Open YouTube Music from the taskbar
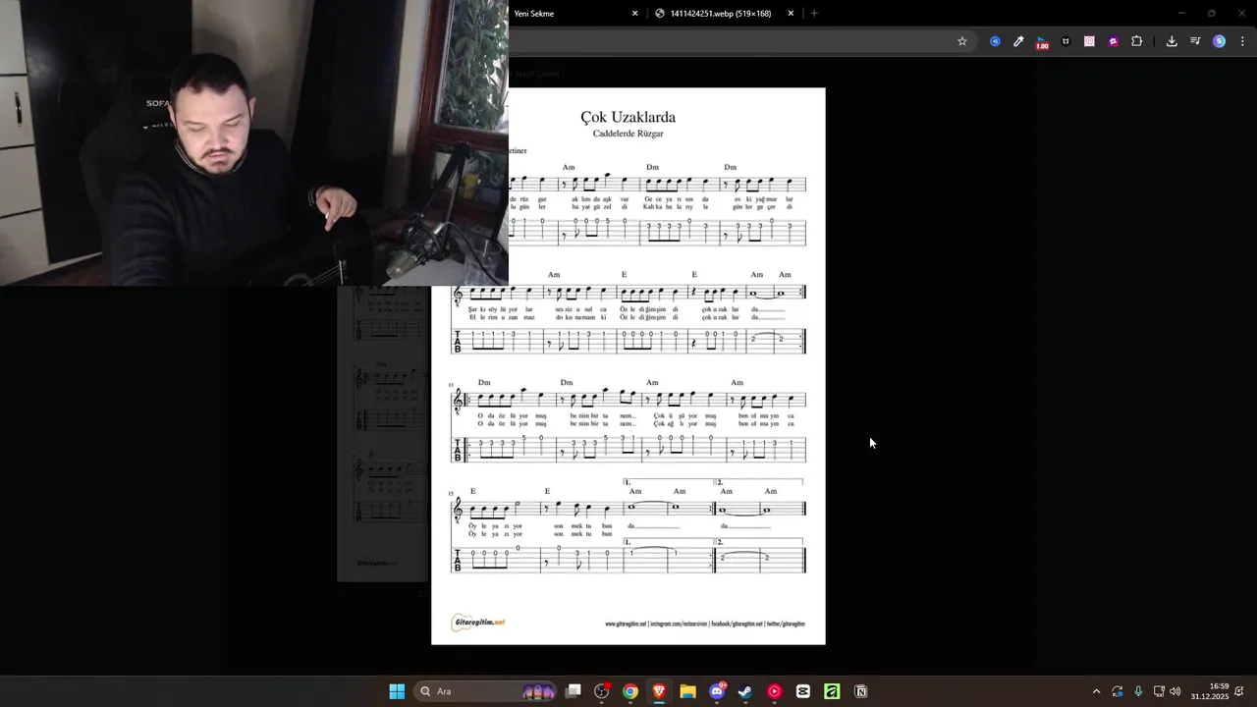The width and height of the screenshot is (1257, 707). pos(775,691)
